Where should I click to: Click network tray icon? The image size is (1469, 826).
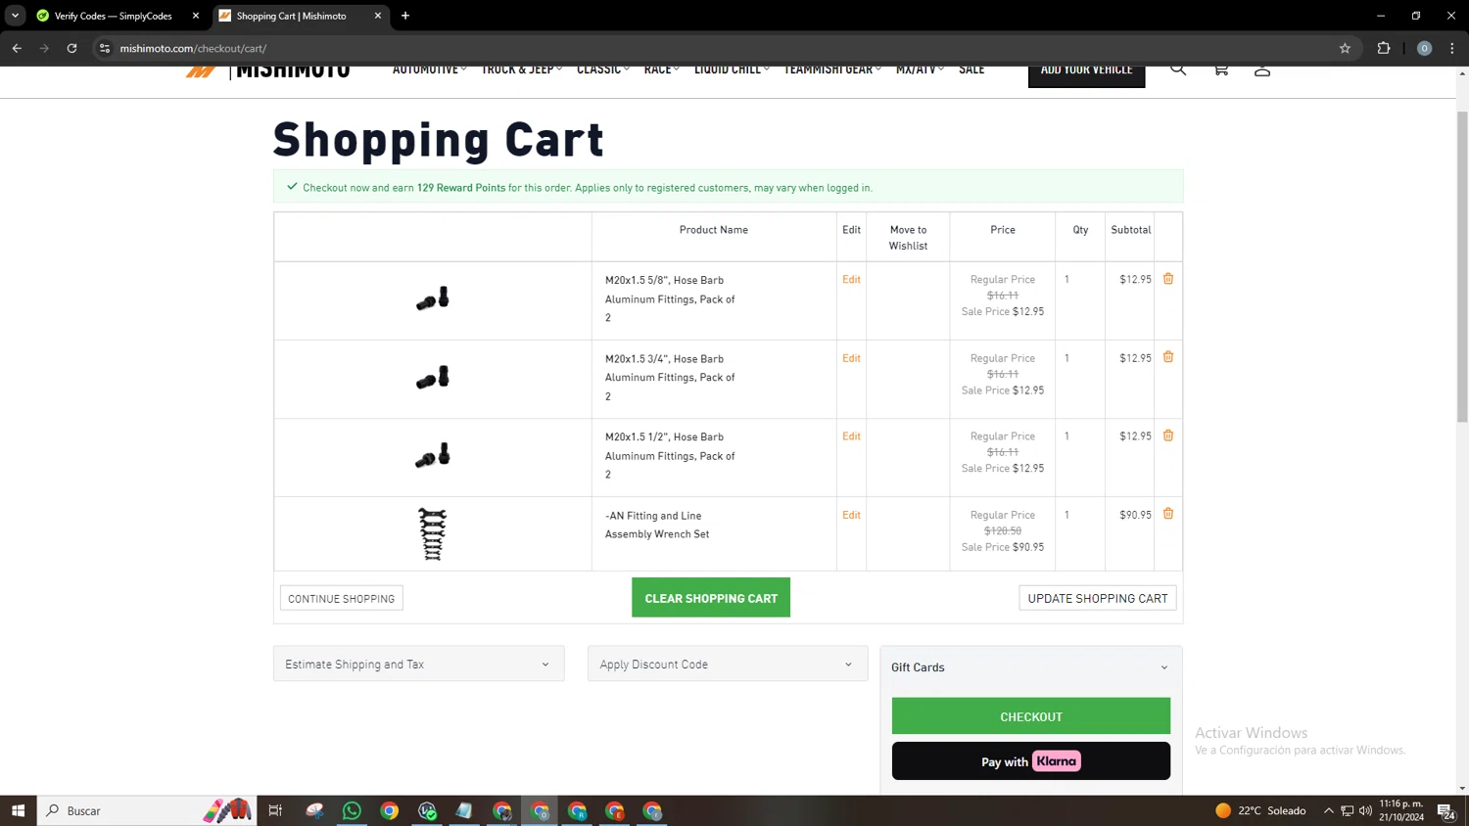pos(1348,810)
